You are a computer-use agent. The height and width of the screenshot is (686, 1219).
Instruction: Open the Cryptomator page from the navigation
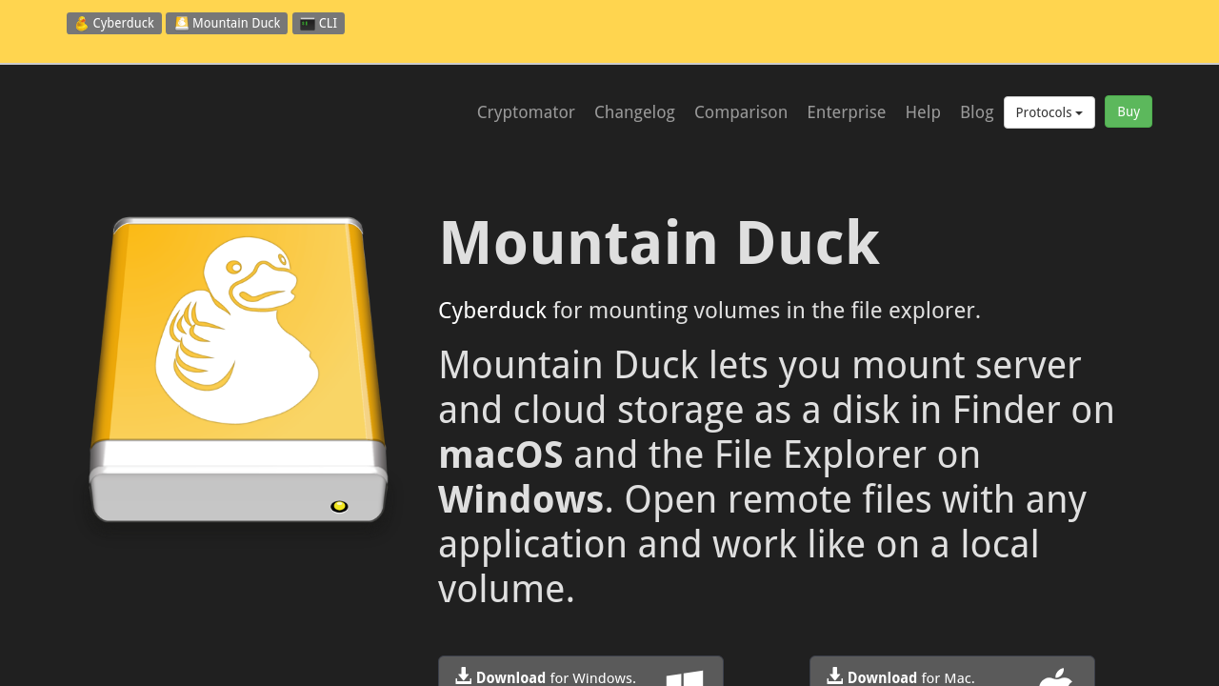(526, 112)
